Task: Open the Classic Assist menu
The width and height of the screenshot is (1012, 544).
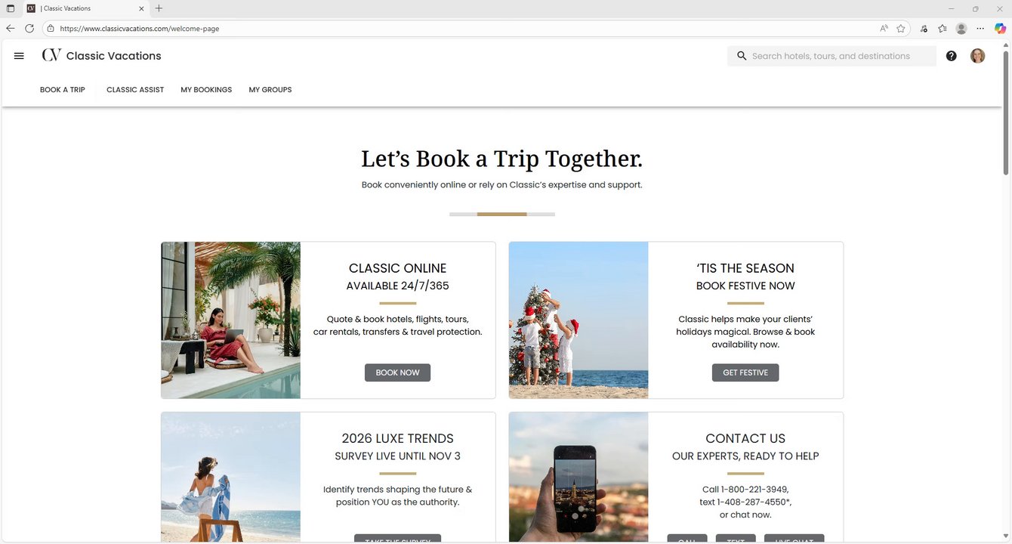Action: pyautogui.click(x=135, y=90)
